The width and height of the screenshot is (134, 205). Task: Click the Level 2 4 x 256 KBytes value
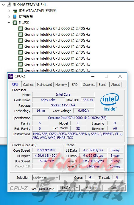point(93,161)
